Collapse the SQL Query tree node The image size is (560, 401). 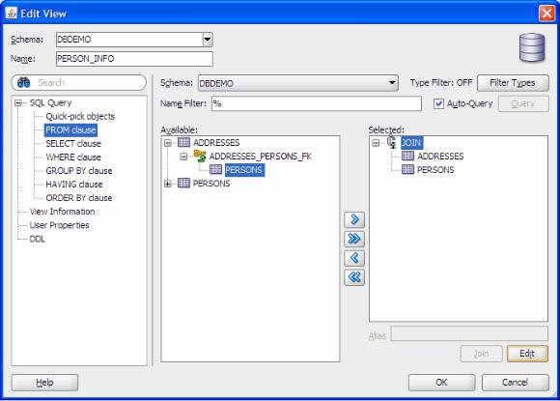17,103
